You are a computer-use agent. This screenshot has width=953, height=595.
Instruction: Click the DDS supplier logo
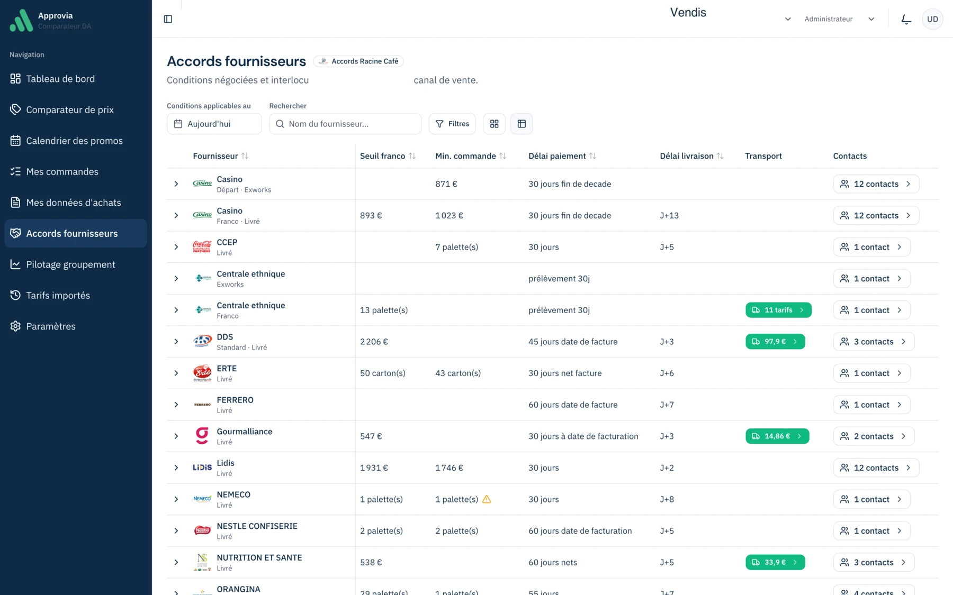202,342
